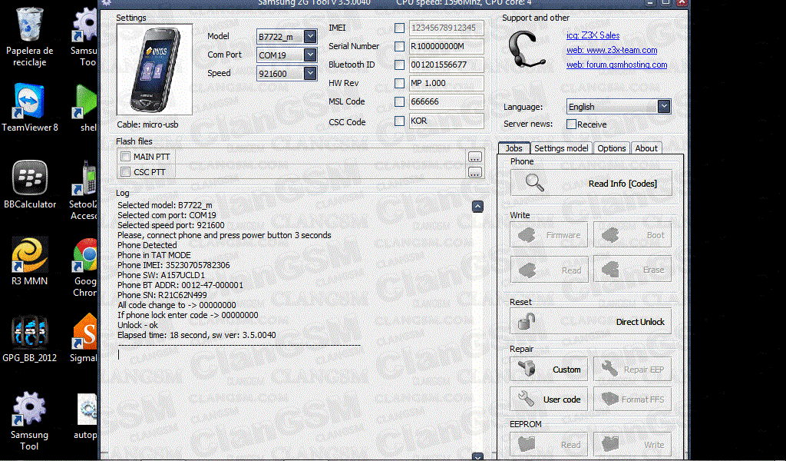
Task: Launch TeamViewer 8 from the desktop
Action: 30,108
